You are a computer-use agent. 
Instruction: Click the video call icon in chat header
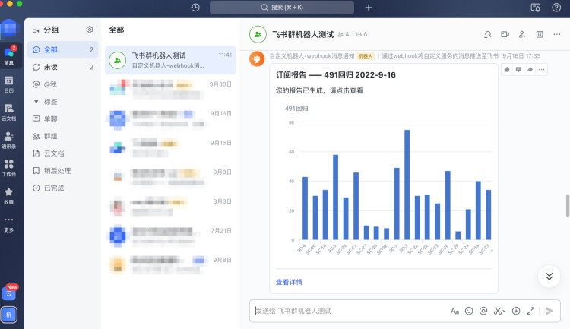point(505,34)
